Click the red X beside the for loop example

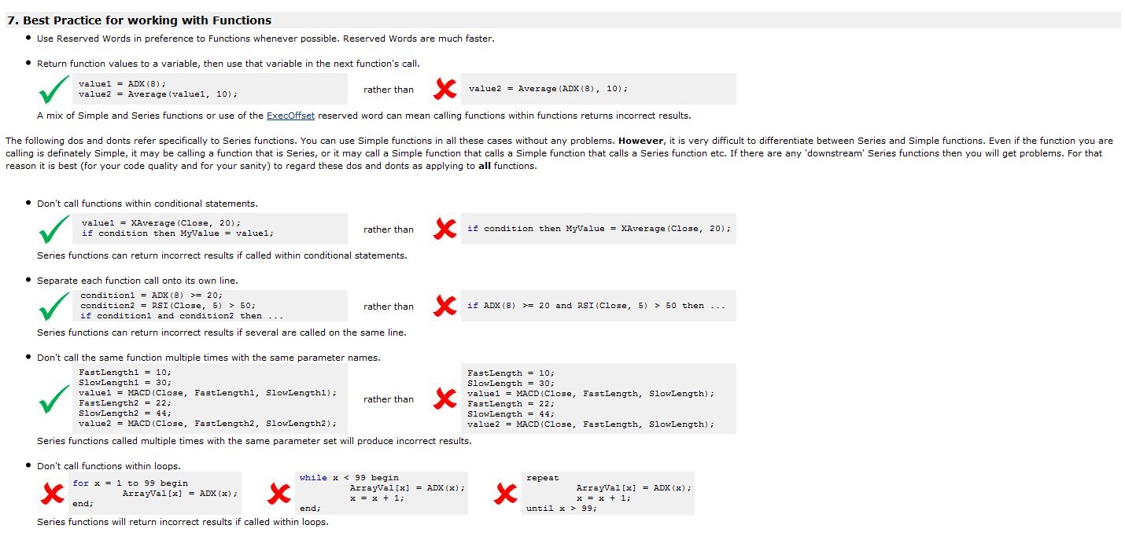pyautogui.click(x=53, y=493)
